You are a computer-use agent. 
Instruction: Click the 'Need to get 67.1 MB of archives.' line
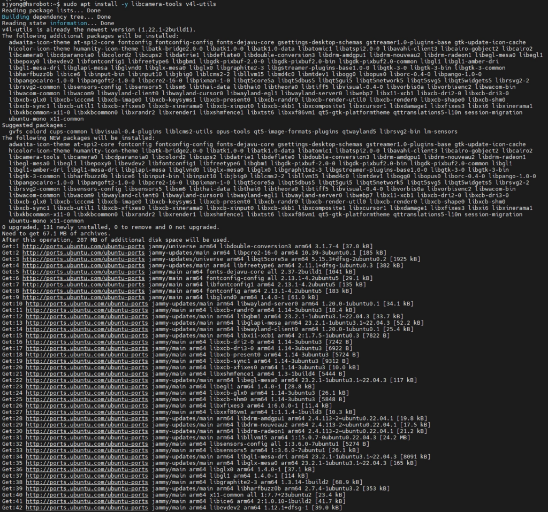click(56, 233)
